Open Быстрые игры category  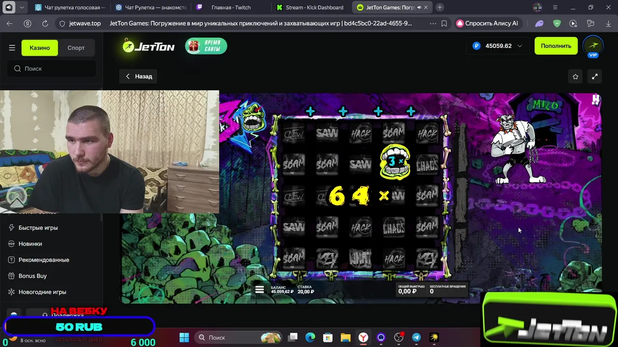point(38,227)
